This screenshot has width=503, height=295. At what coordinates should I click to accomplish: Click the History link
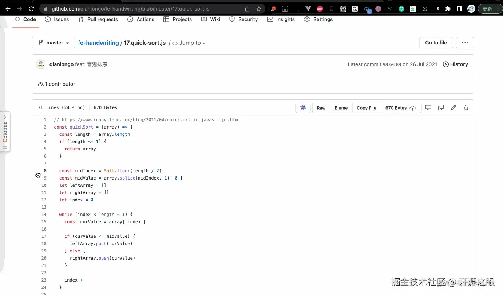pos(455,64)
